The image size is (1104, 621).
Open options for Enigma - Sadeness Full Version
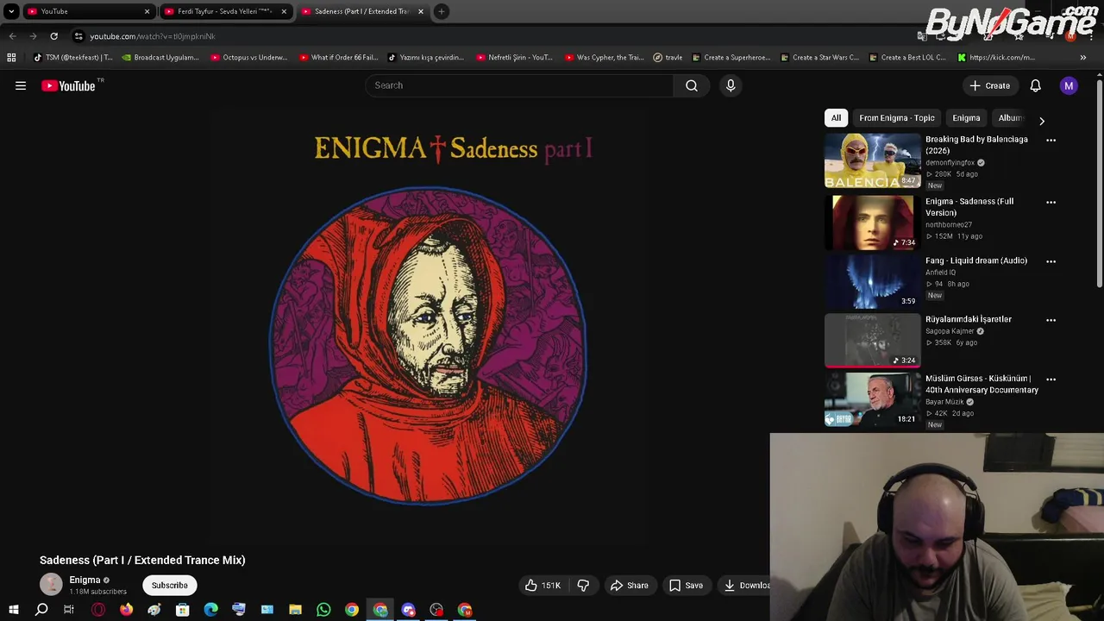coord(1051,202)
